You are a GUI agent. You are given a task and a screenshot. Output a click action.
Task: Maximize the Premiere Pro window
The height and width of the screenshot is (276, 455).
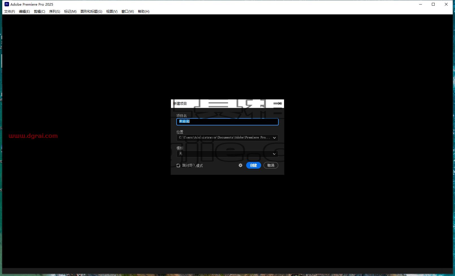pyautogui.click(x=433, y=4)
